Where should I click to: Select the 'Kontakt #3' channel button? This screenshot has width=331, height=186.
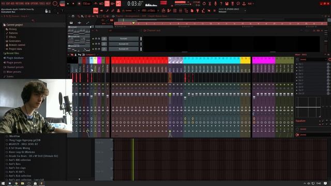click(124, 49)
